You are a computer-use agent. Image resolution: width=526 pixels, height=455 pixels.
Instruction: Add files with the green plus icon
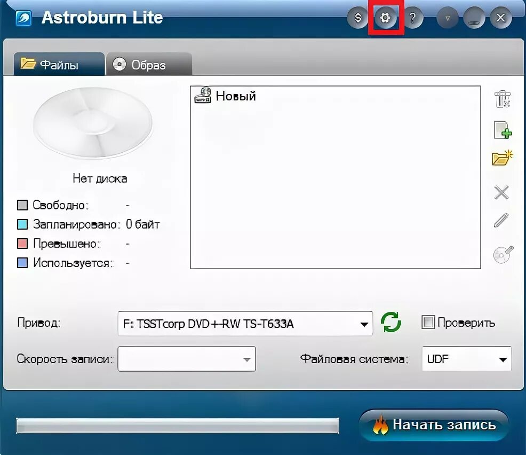tap(503, 130)
